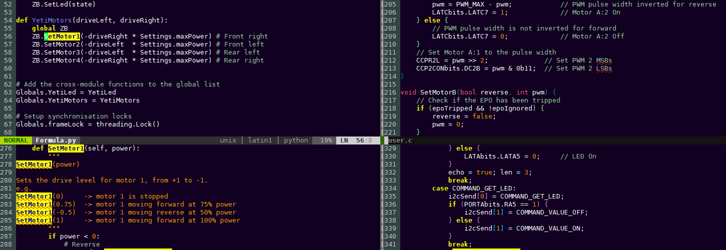Select the user.c status line label
Viewport: 726px width, 250px height.
pyautogui.click(x=400, y=140)
